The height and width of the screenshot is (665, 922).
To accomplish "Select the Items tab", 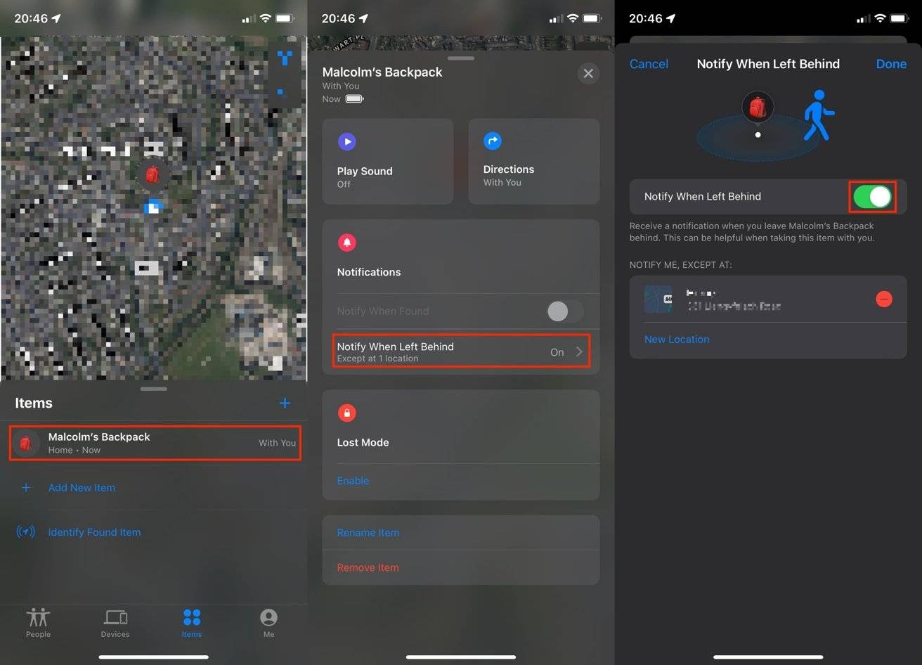I will click(192, 623).
